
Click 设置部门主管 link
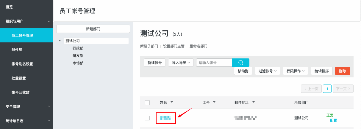click(174, 46)
